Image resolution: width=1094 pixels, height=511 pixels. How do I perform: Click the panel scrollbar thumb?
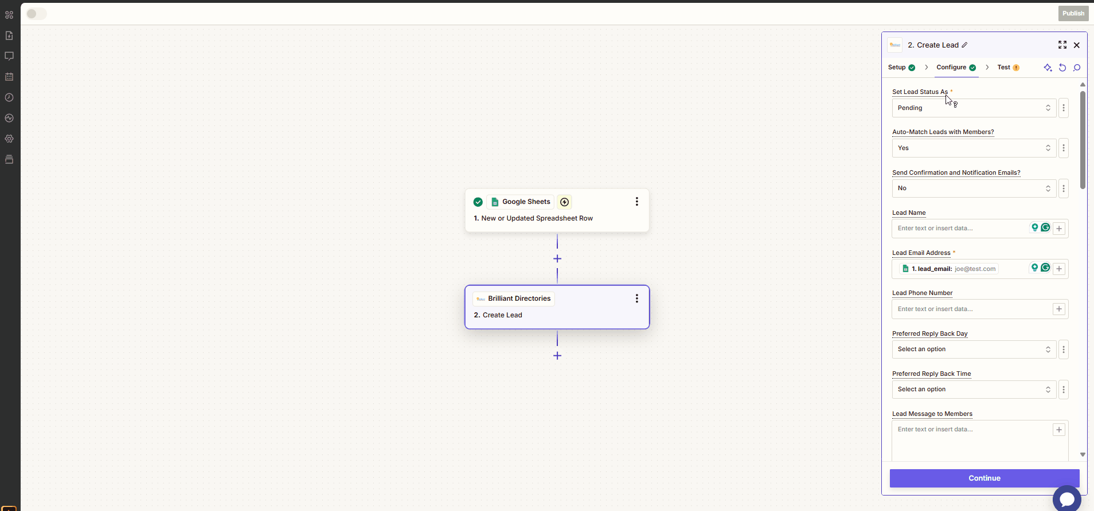click(x=1083, y=140)
